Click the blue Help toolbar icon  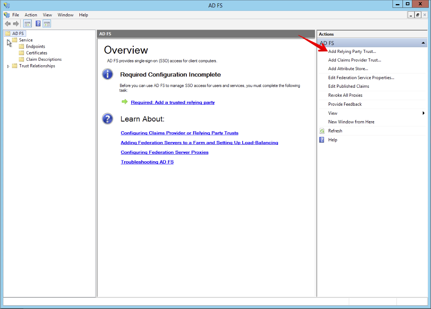(38, 24)
